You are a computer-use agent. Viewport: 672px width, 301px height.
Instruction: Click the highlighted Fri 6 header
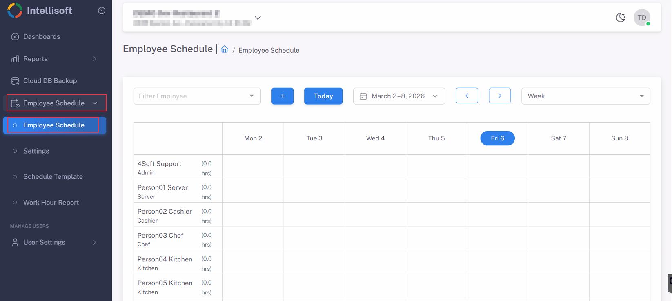pyautogui.click(x=497, y=138)
